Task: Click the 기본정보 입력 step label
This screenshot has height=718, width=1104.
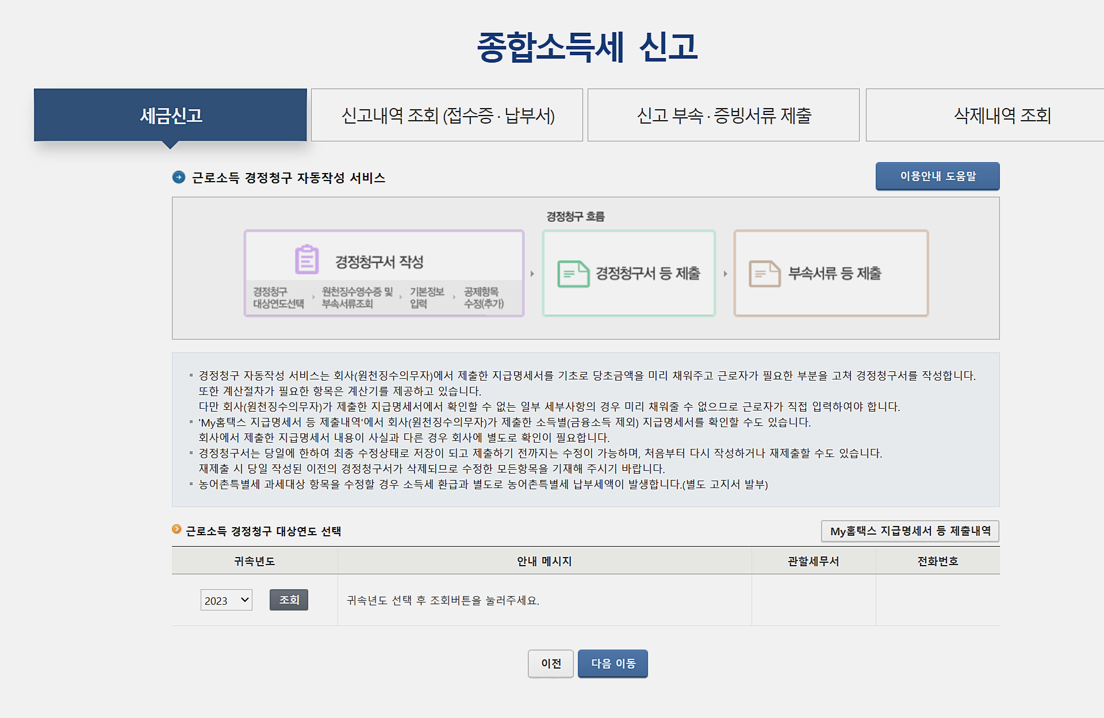Action: coord(426,298)
